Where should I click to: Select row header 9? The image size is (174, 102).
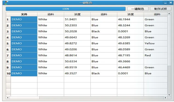pos(8,67)
